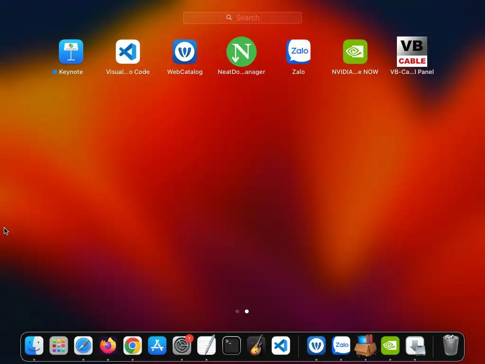
Task: Click Visual Studio Code in the Dock
Action: click(x=281, y=346)
